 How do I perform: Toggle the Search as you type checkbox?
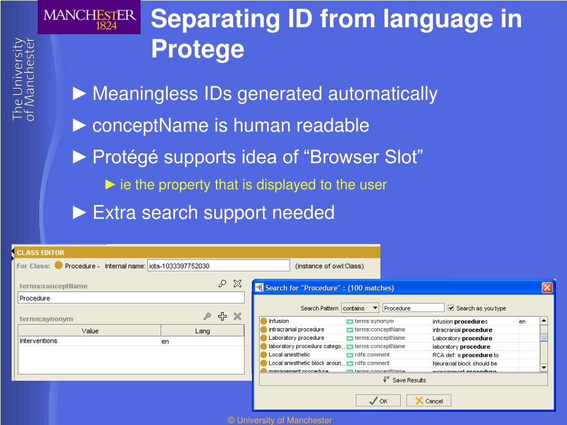[451, 308]
